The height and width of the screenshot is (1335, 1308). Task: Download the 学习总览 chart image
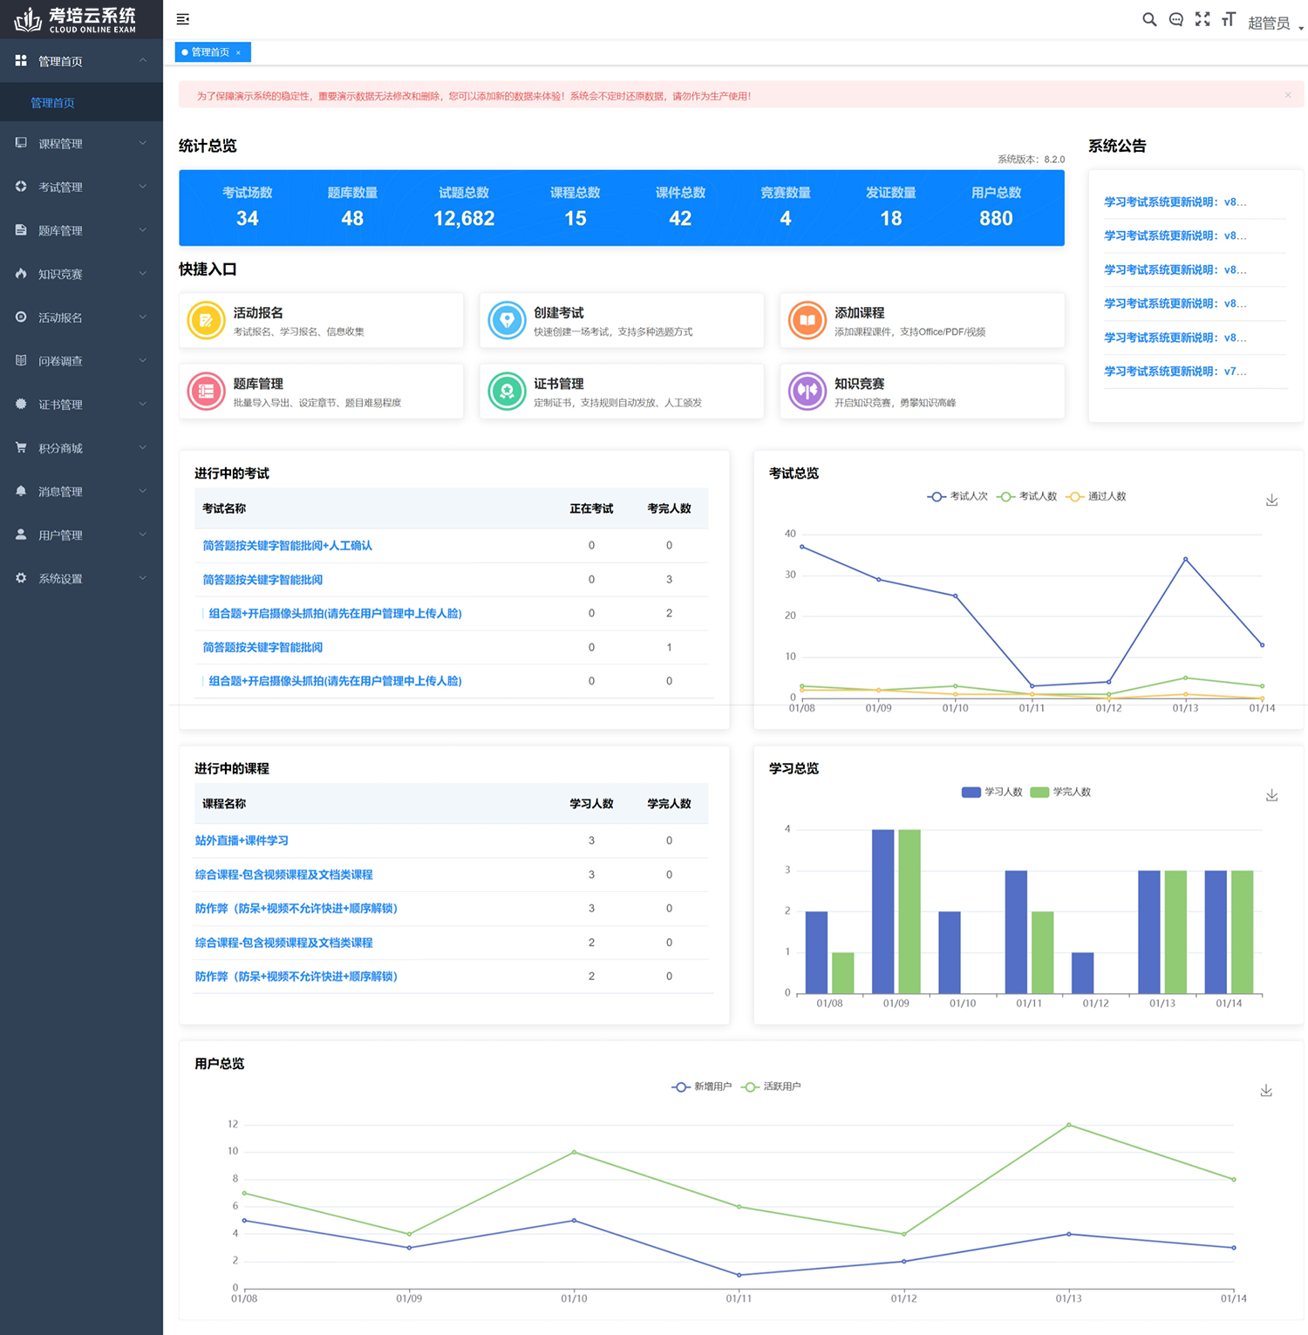coord(1271,795)
